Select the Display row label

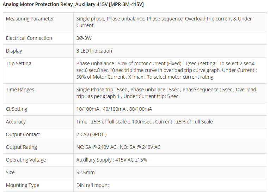(14, 51)
